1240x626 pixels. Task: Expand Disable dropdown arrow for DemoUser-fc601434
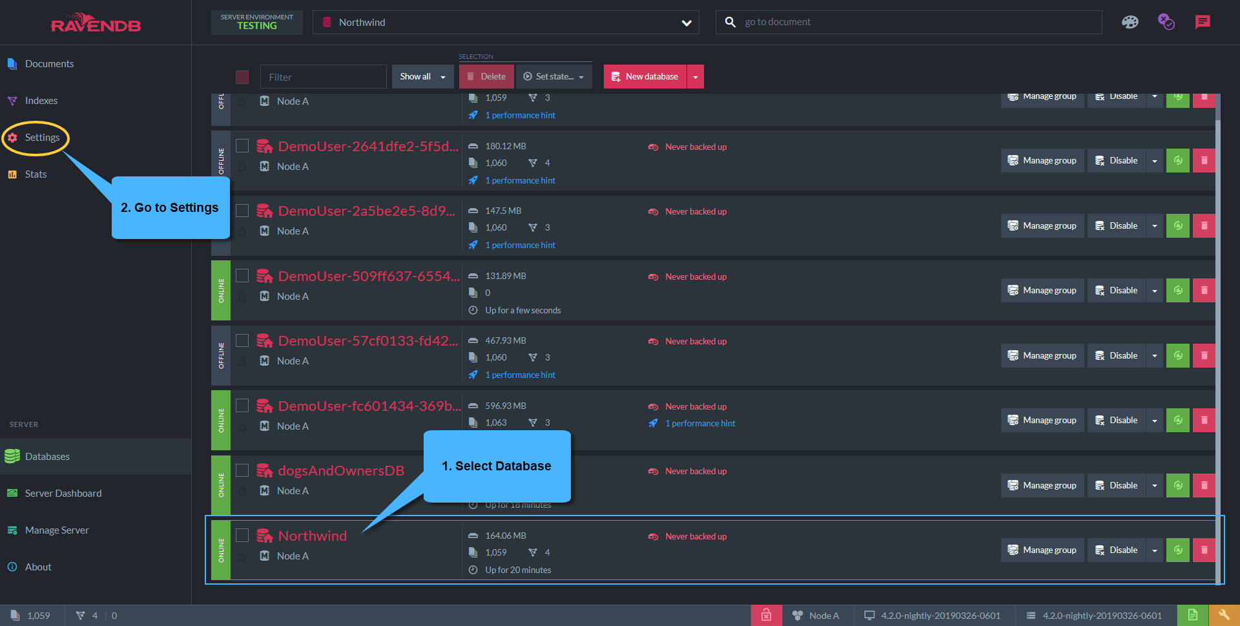tap(1154, 420)
